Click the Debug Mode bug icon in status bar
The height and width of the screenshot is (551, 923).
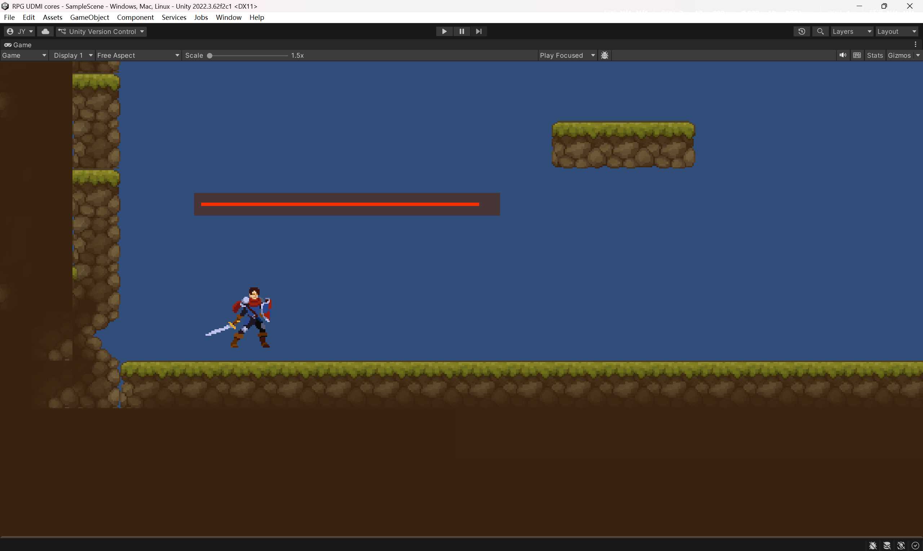(x=873, y=546)
